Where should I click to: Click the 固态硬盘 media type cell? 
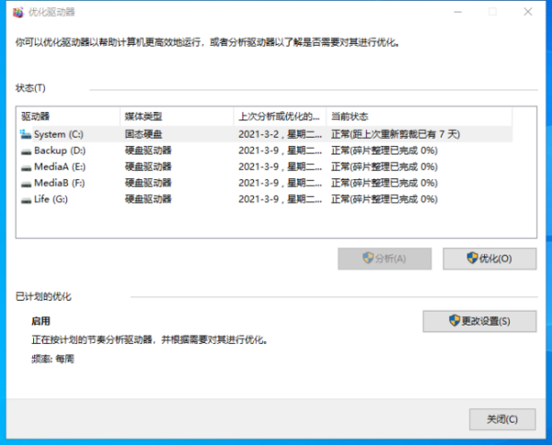pyautogui.click(x=144, y=134)
